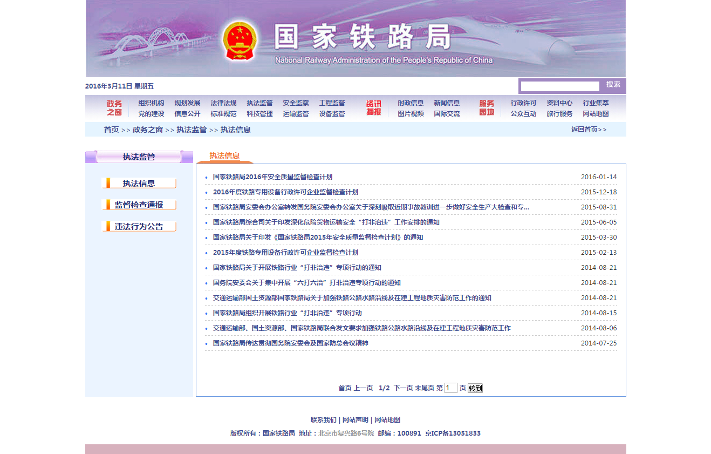
Task: Open 国家铁路局2016年安全质量监督检查计划 article
Action: click(272, 177)
